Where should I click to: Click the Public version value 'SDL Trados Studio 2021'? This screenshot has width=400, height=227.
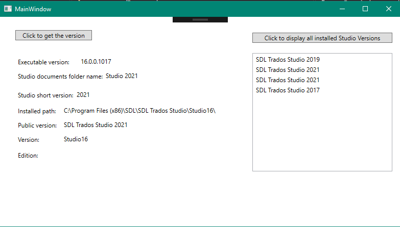point(96,125)
